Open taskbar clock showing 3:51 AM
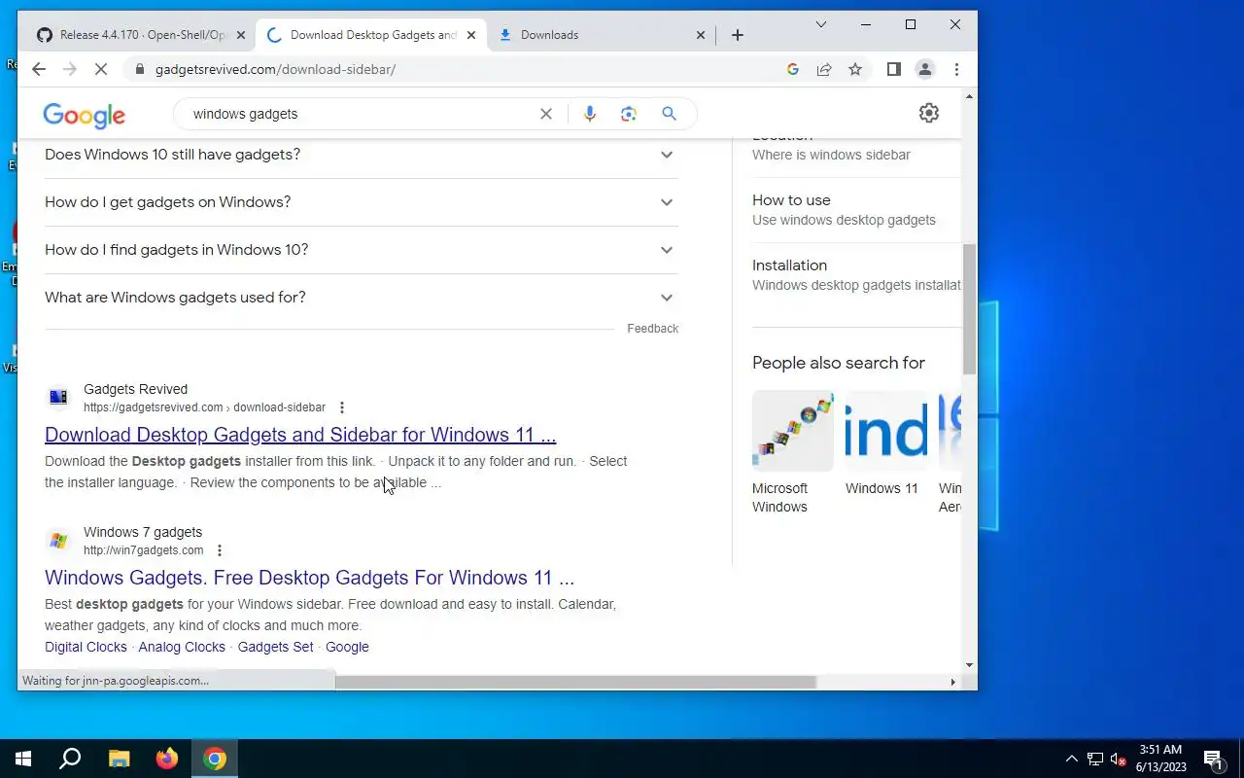The image size is (1244, 778). 1161,759
